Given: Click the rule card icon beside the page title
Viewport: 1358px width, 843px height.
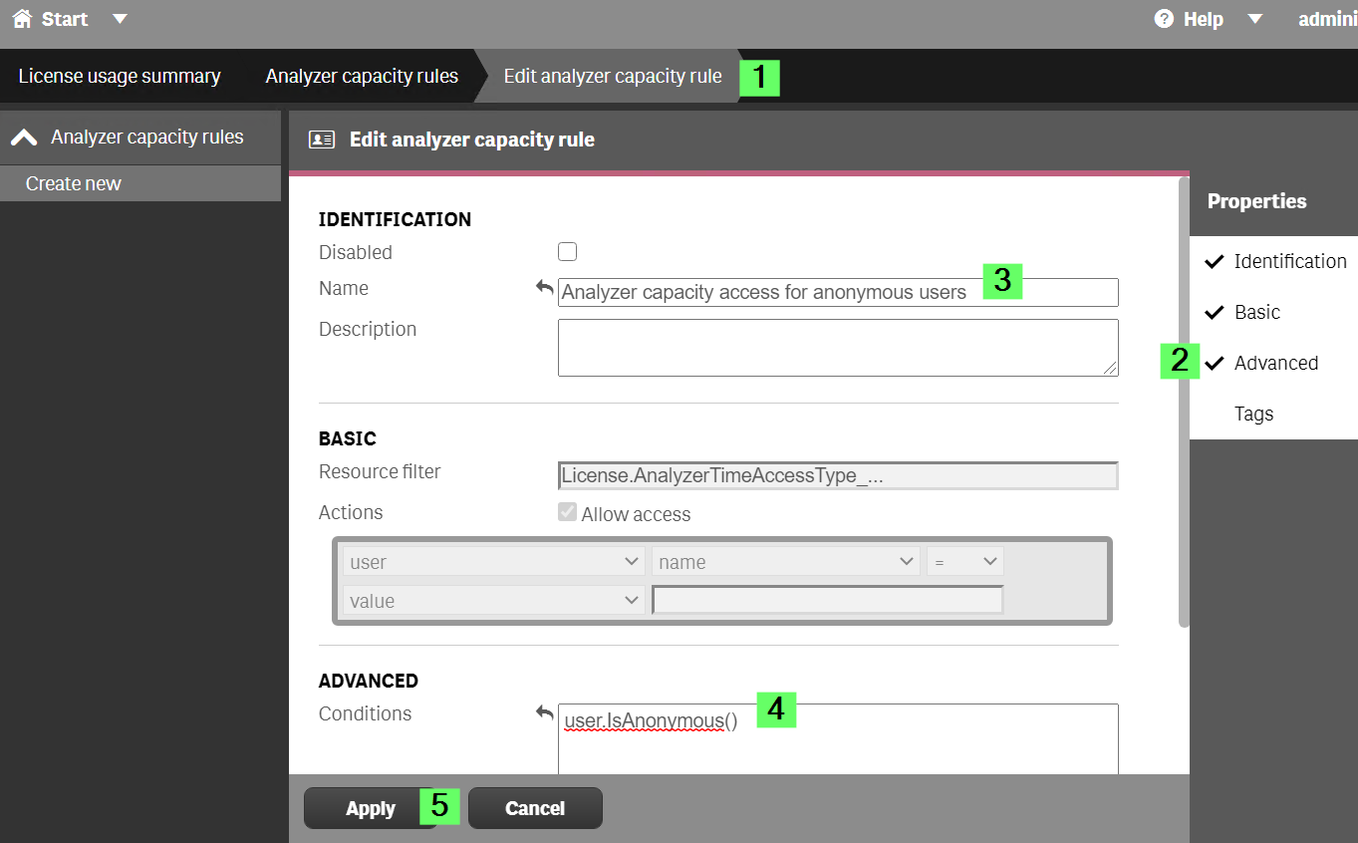Looking at the screenshot, I should [x=319, y=140].
